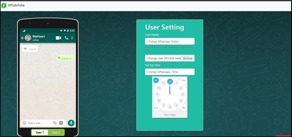Tap the back arrow in chat header
The image size is (292, 137).
[x=22, y=38]
